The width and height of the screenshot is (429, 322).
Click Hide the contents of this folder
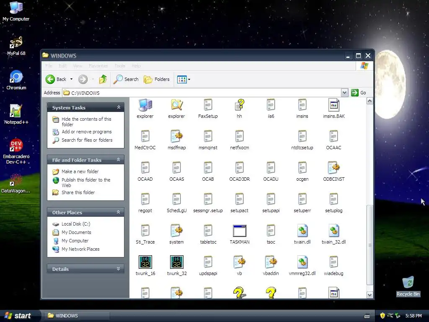pyautogui.click(x=86, y=122)
